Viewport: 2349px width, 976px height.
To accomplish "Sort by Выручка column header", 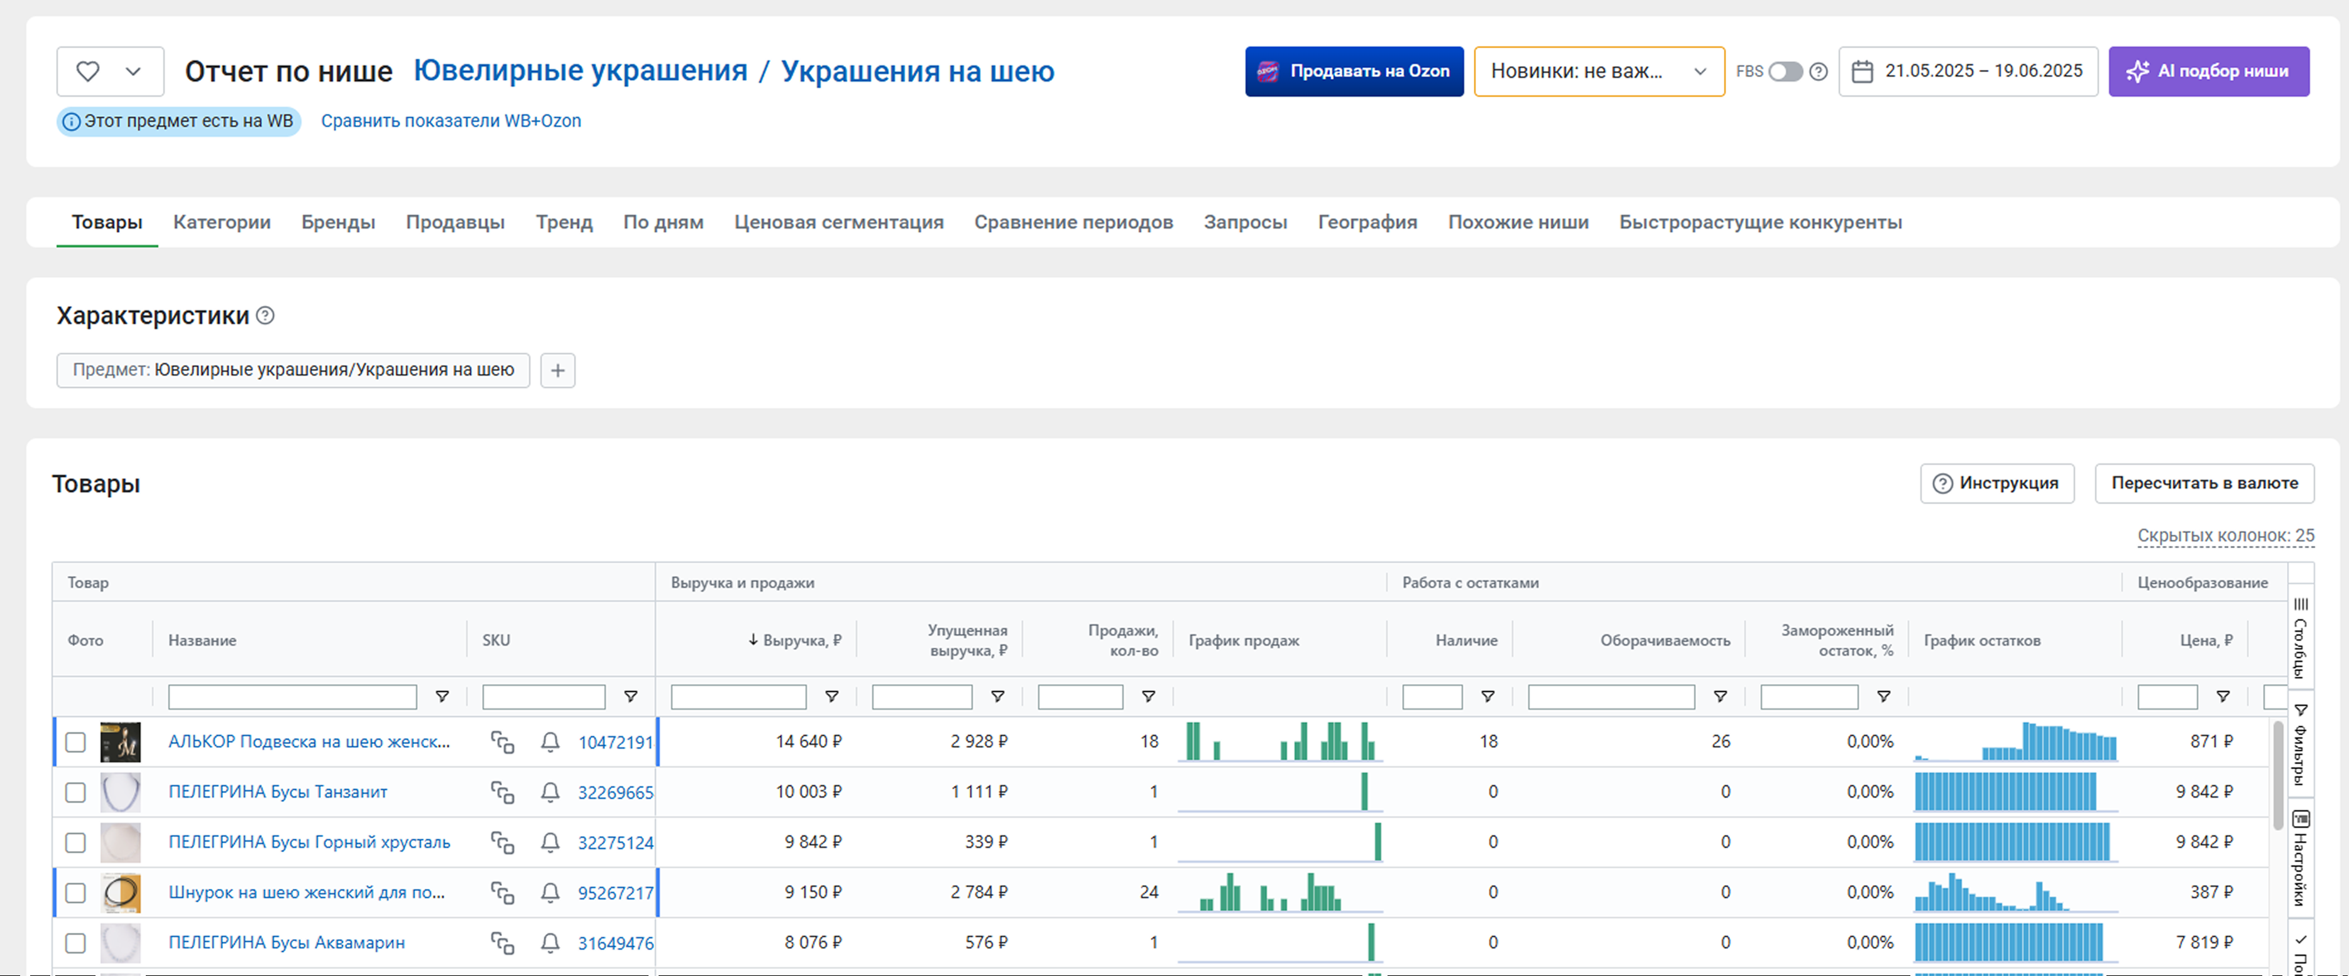I will pyautogui.click(x=794, y=640).
